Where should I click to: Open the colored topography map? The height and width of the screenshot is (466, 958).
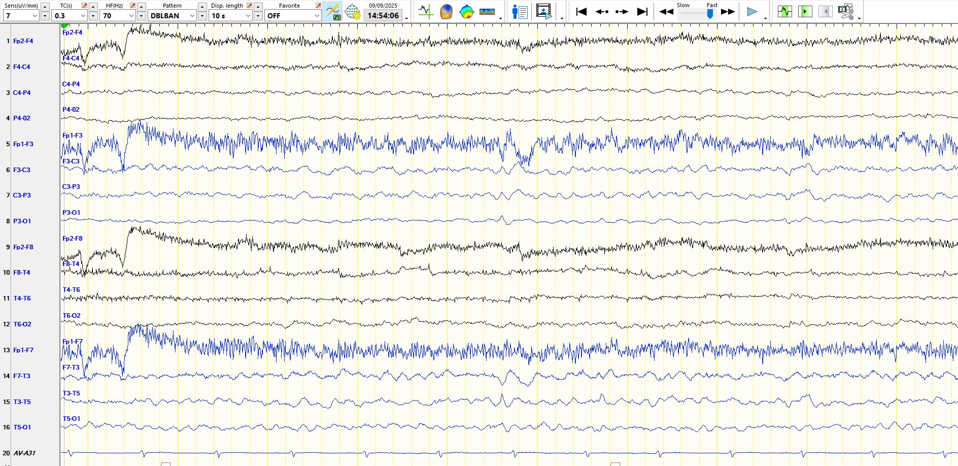click(466, 12)
